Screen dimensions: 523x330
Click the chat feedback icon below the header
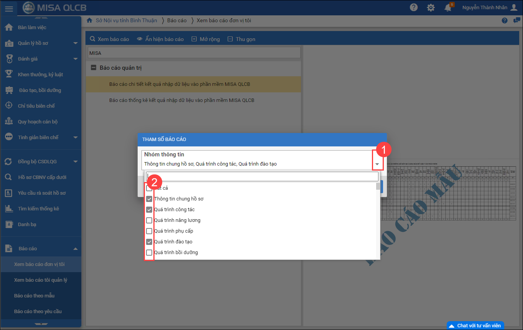coord(516,21)
